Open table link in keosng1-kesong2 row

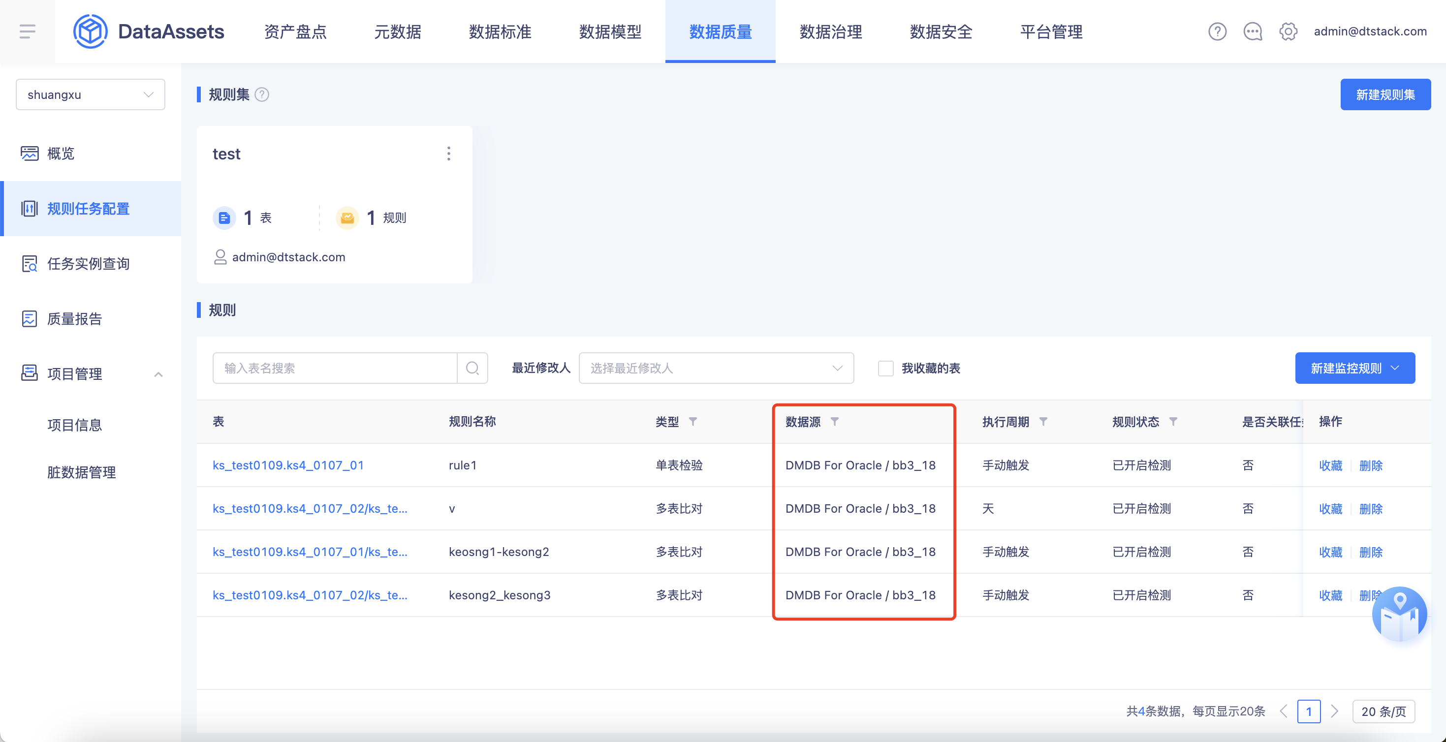(310, 552)
